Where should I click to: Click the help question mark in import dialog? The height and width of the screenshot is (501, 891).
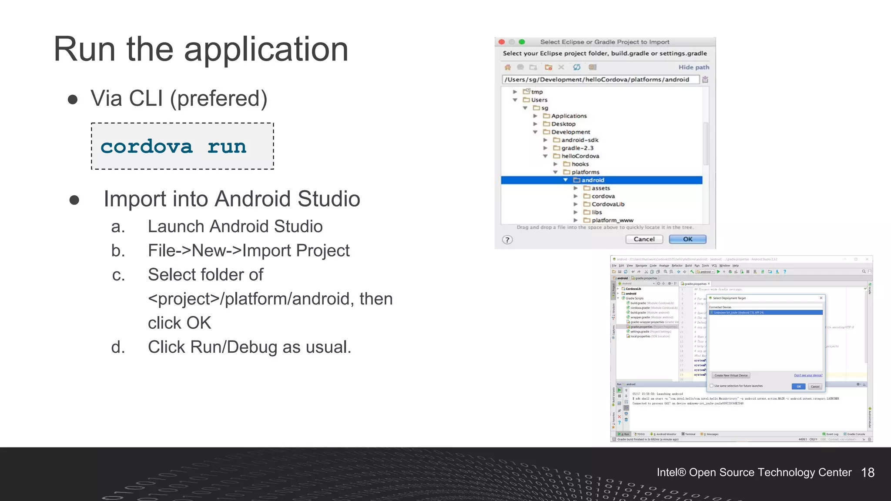507,240
